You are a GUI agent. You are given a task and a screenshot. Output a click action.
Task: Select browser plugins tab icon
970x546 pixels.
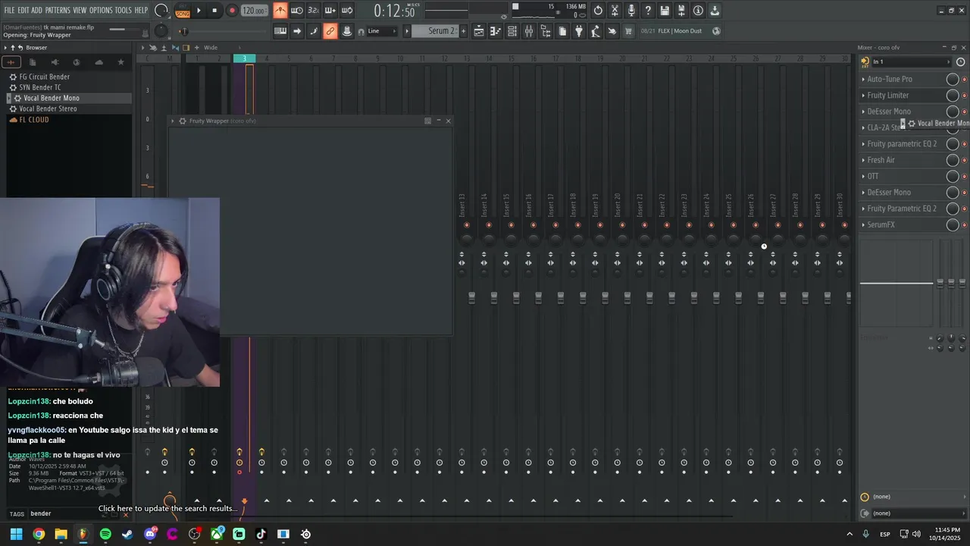[x=55, y=62]
